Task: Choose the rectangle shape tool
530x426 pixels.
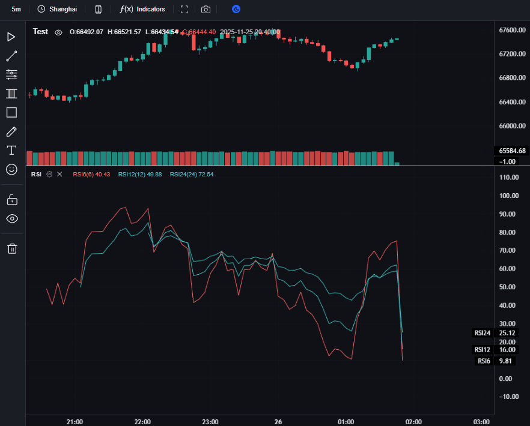Action: (x=11, y=112)
